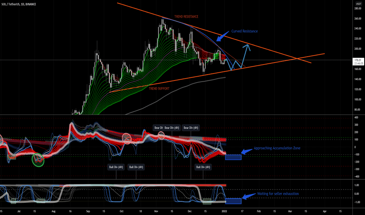This screenshot has height=215, width=365.
Task: Click the 1.00 lower indicator scale label
Action: click(356, 185)
